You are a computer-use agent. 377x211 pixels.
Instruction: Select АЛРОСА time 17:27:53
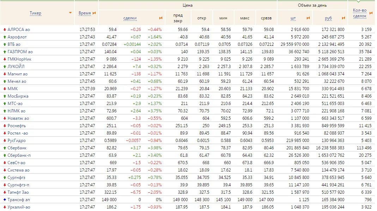point(87,30)
